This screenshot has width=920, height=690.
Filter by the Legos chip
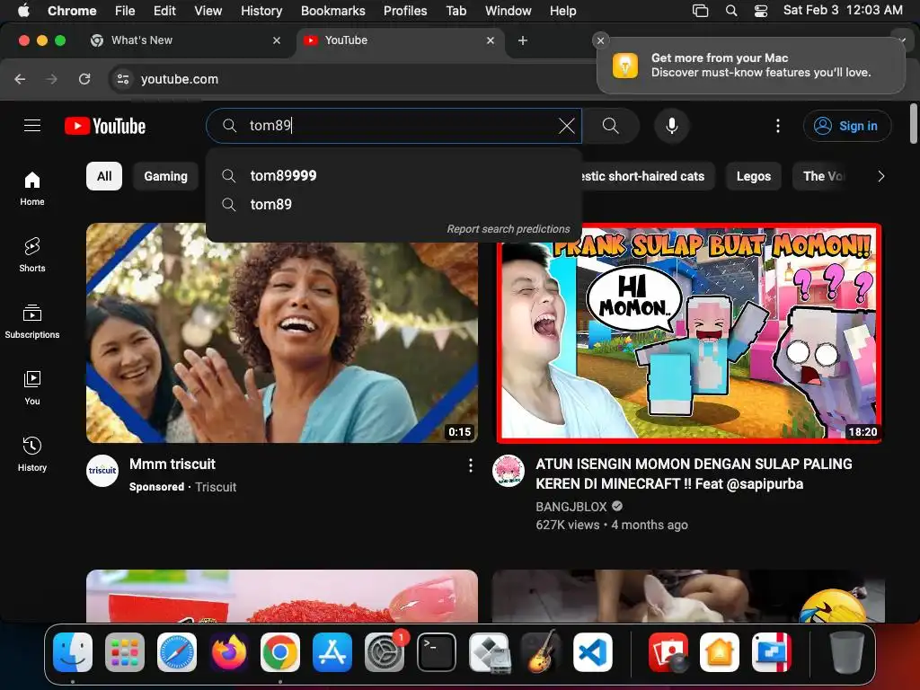754,176
